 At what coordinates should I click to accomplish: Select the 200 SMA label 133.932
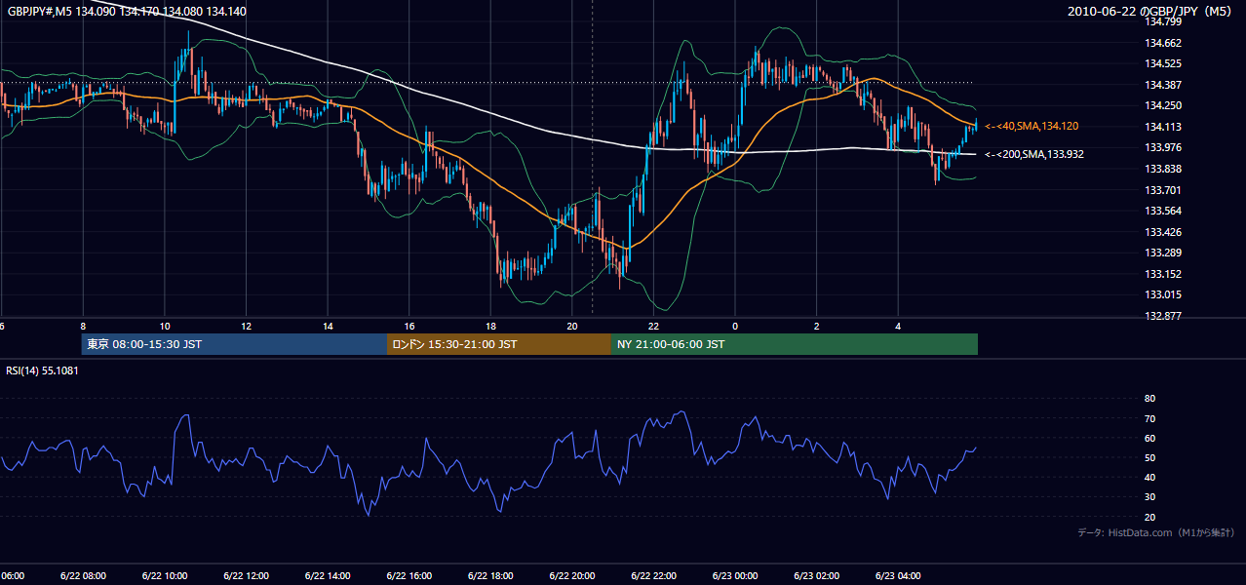1034,154
